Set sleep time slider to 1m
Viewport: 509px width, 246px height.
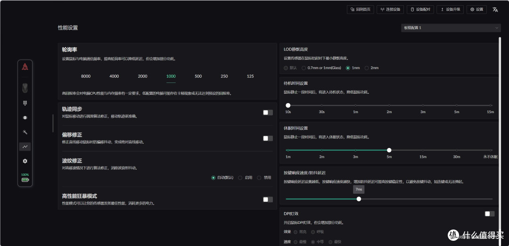(288, 150)
